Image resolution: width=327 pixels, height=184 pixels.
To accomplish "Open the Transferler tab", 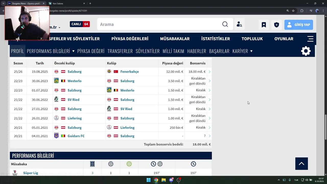I will [x=120, y=51].
